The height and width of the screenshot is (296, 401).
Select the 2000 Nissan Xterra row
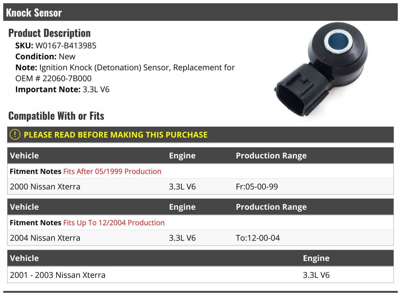[200, 187]
